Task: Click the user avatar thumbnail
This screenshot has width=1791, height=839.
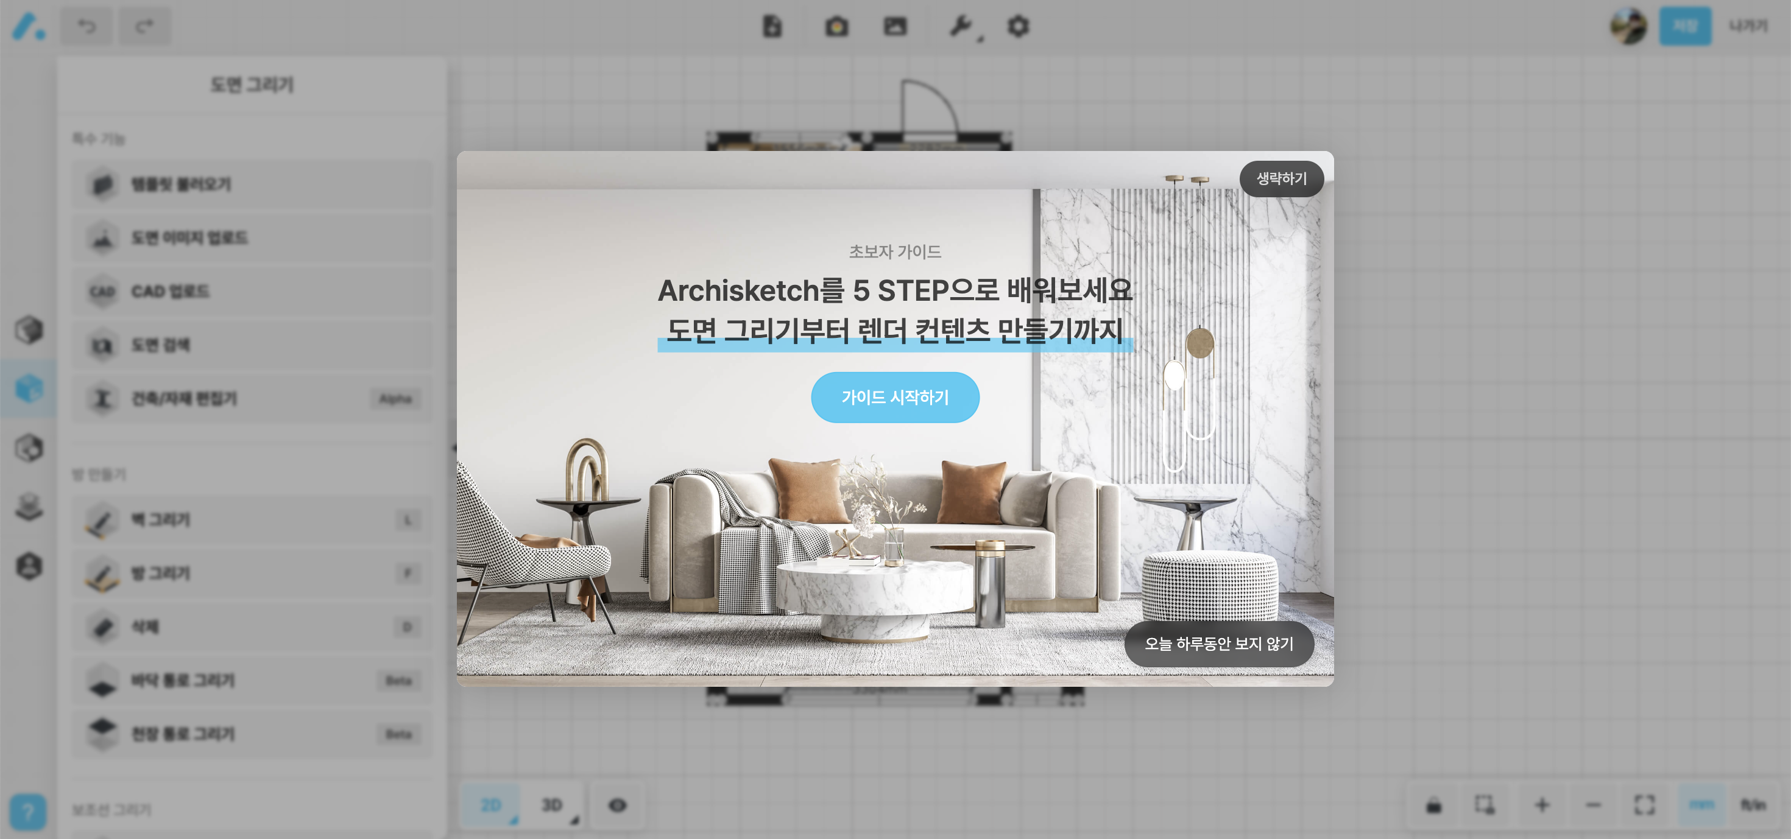Action: (x=1628, y=26)
